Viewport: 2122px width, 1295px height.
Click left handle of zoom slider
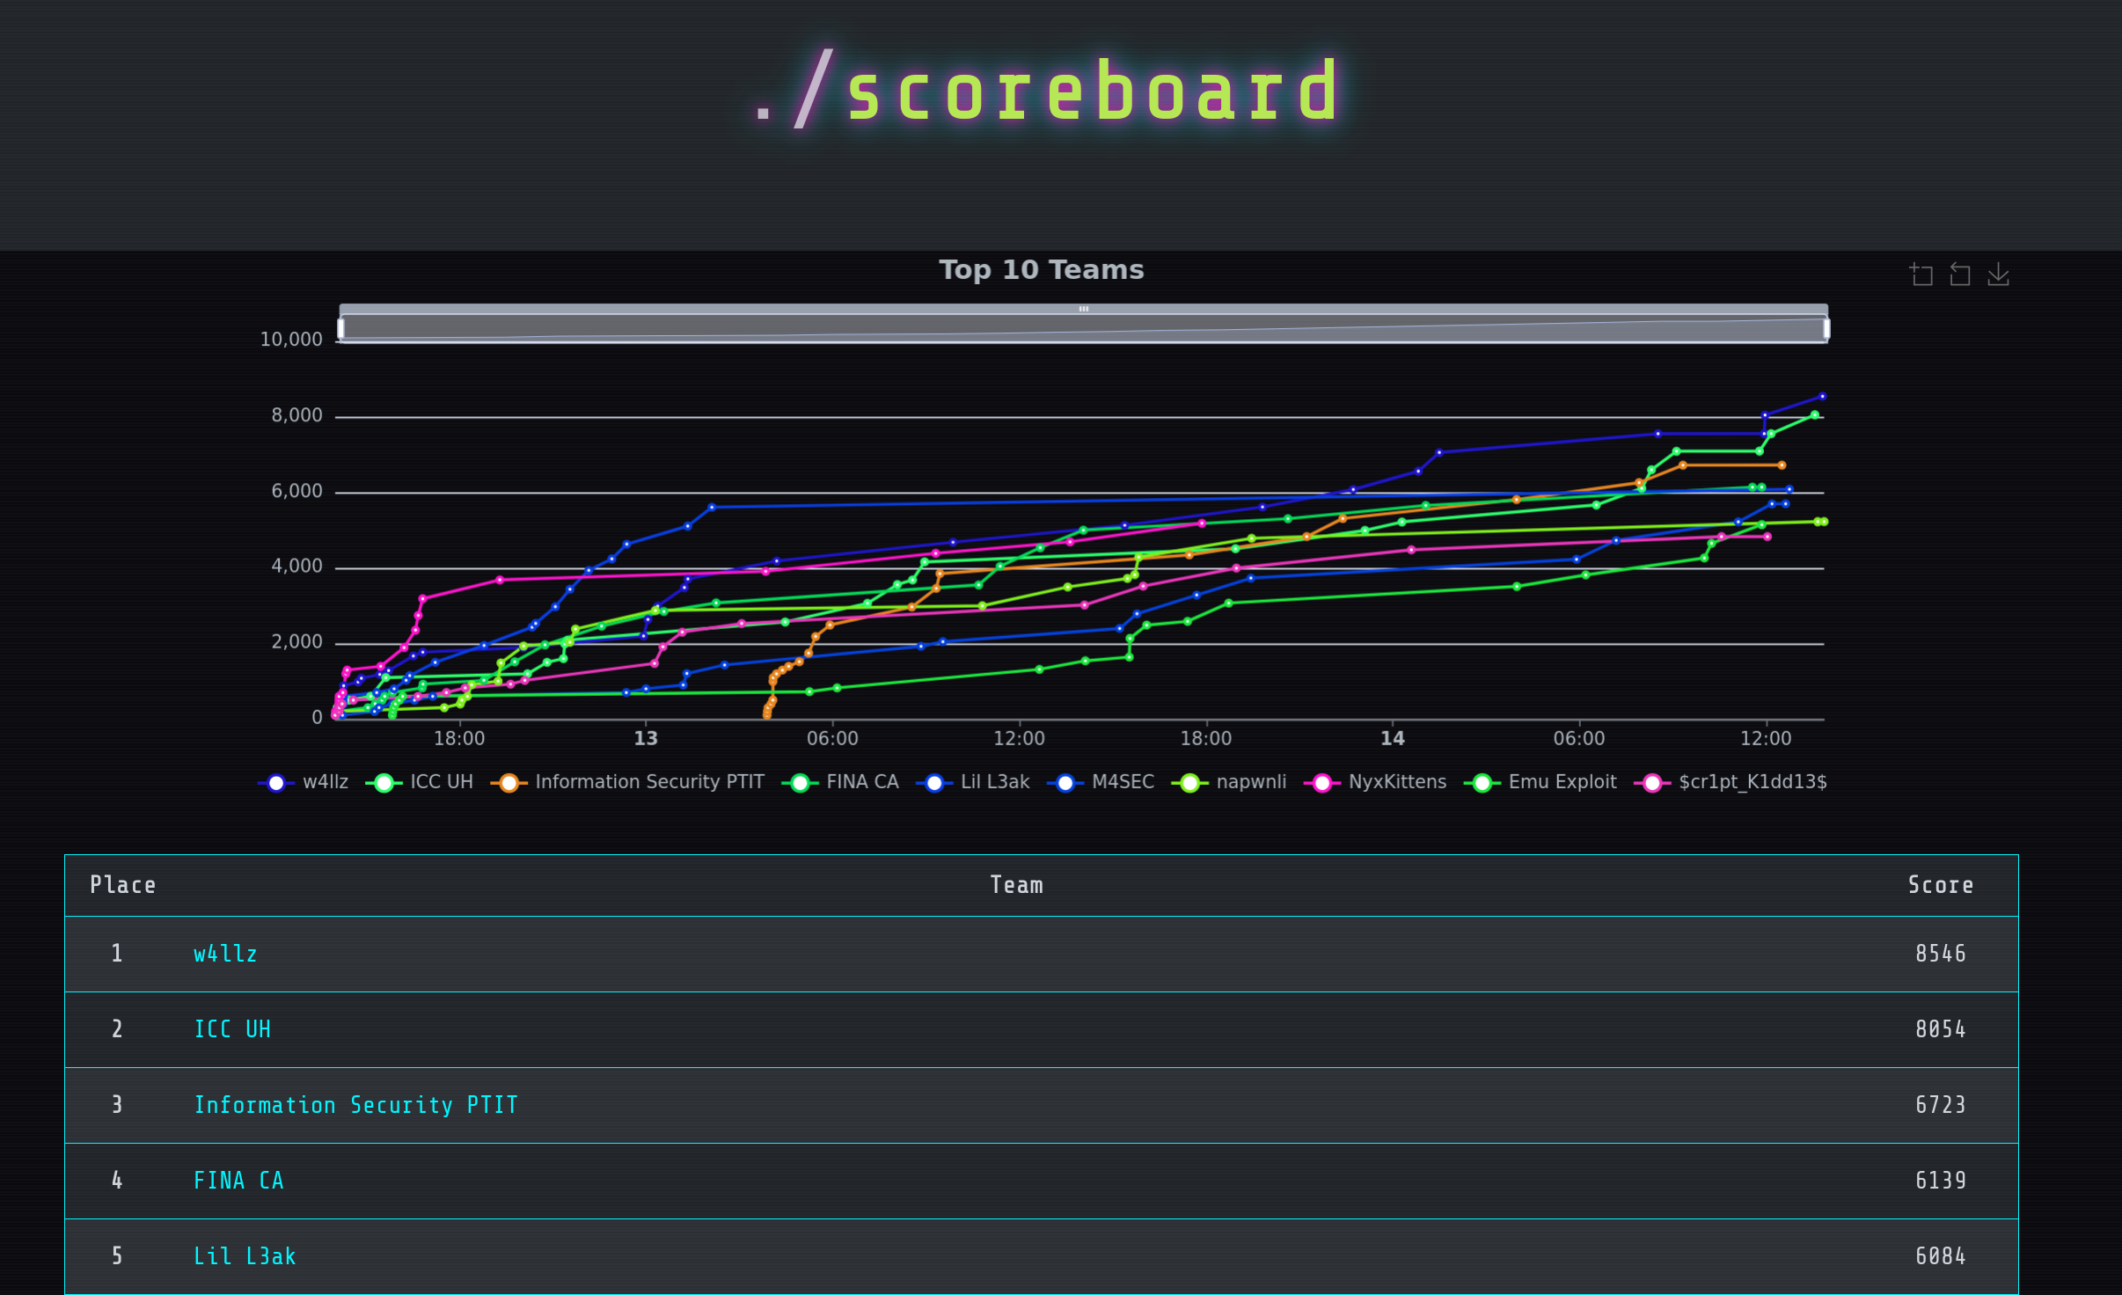pyautogui.click(x=341, y=329)
